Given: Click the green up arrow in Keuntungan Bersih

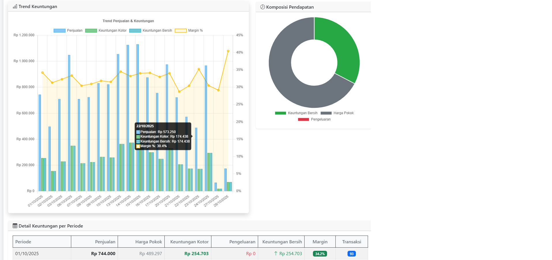Looking at the screenshot, I should [x=276, y=253].
